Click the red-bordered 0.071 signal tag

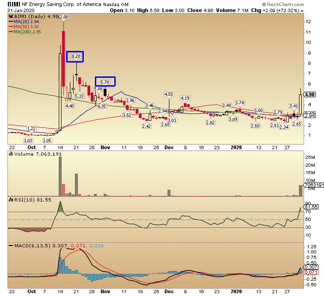point(311,272)
